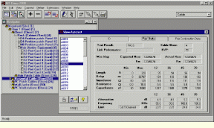Image resolution: width=214 pixels, height=128 pixels.
Task: Click the yellow lightbulb help icon
Action: (x=83, y=100)
